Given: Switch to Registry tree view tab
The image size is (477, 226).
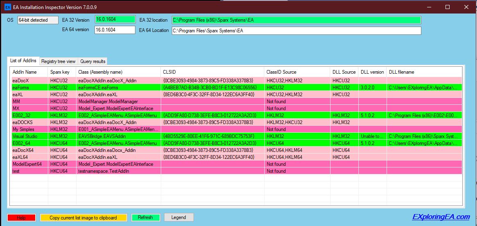Looking at the screenshot, I should coord(59,61).
